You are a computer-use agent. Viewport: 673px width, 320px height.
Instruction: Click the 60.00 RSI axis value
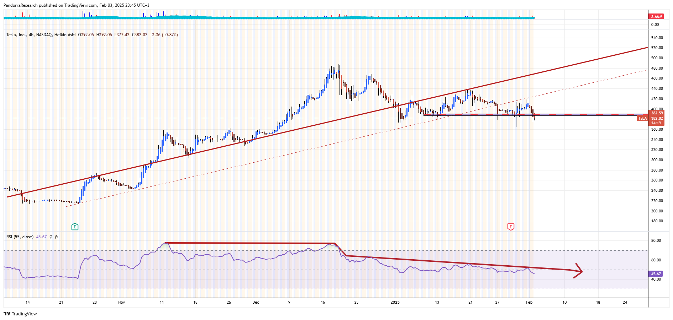tap(656, 260)
